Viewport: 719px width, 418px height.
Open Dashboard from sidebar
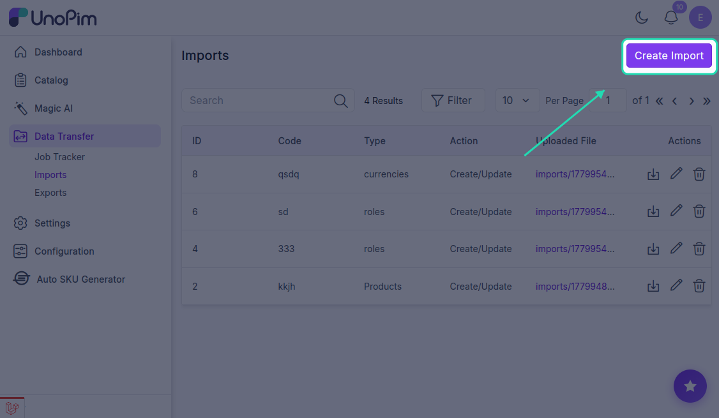pyautogui.click(x=58, y=52)
